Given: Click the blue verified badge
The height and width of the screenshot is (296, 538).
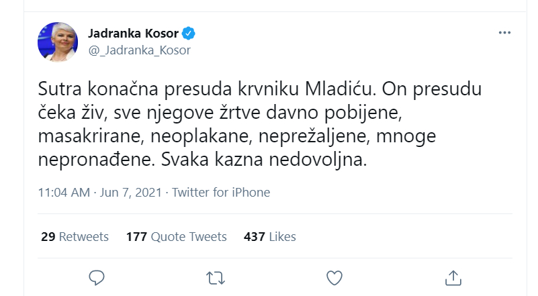Looking at the screenshot, I should (x=189, y=33).
